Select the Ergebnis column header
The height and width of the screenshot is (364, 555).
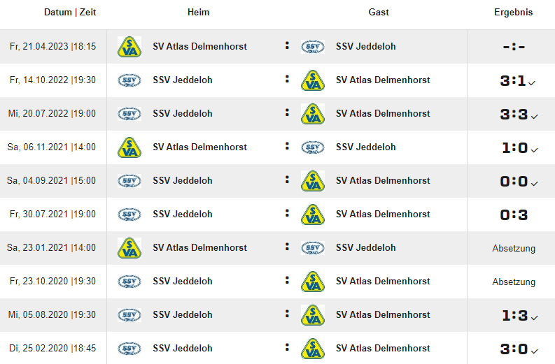click(x=513, y=12)
